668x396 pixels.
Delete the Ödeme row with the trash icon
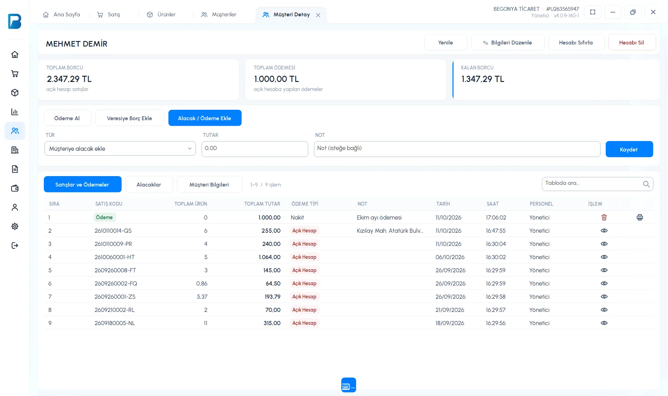[604, 217]
